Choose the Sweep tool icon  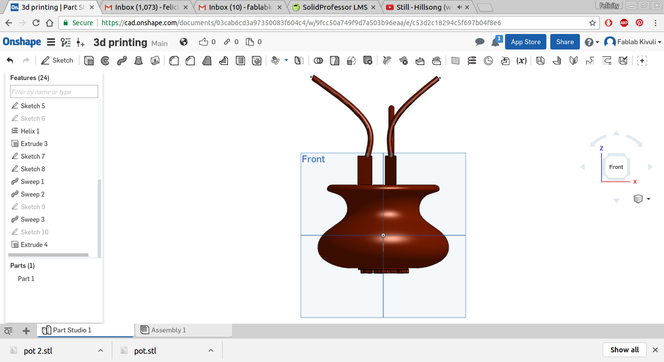122,61
